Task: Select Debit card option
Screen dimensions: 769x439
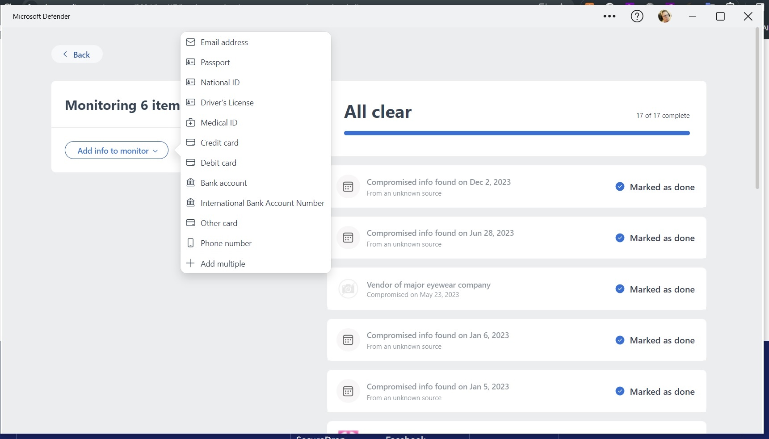Action: tap(256, 163)
